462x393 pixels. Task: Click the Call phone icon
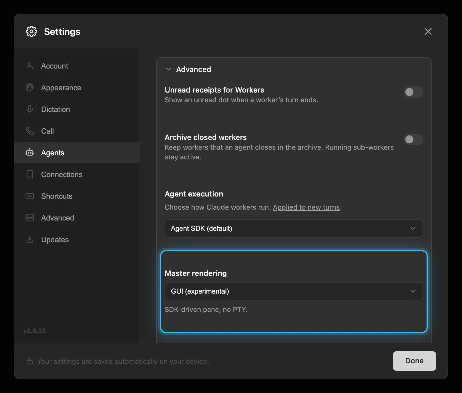tap(30, 131)
